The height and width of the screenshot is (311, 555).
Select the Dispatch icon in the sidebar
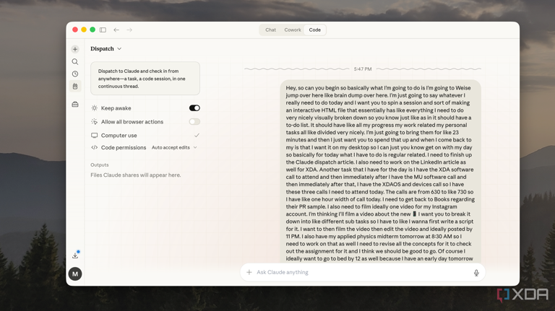tap(75, 87)
